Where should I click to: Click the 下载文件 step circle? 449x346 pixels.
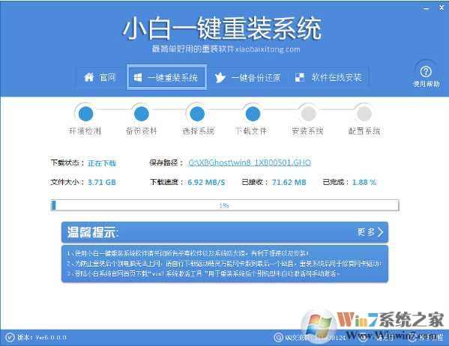click(253, 114)
